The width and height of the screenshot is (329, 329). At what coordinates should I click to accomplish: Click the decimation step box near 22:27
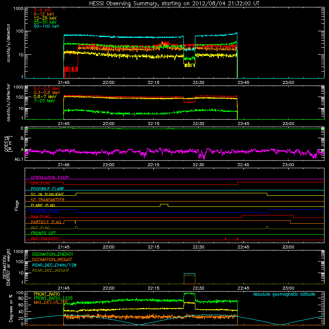[190, 279]
